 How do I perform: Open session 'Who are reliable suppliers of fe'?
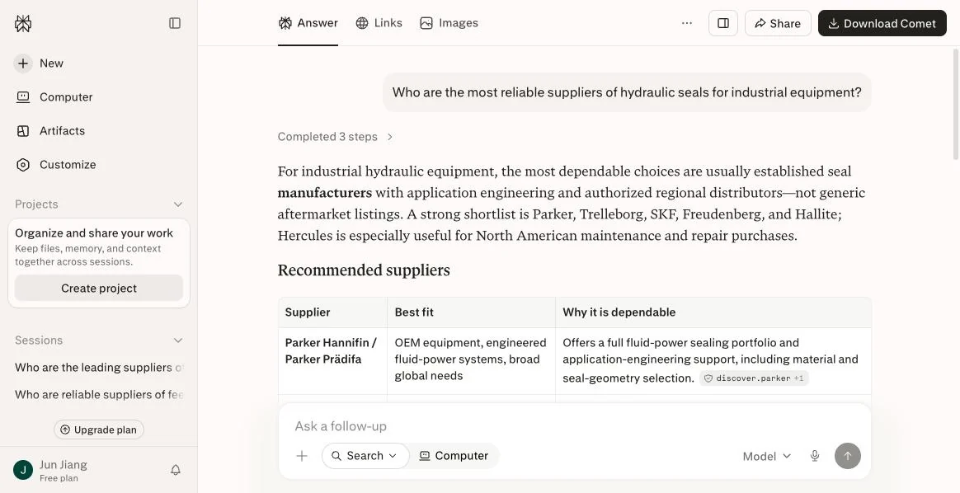point(99,395)
